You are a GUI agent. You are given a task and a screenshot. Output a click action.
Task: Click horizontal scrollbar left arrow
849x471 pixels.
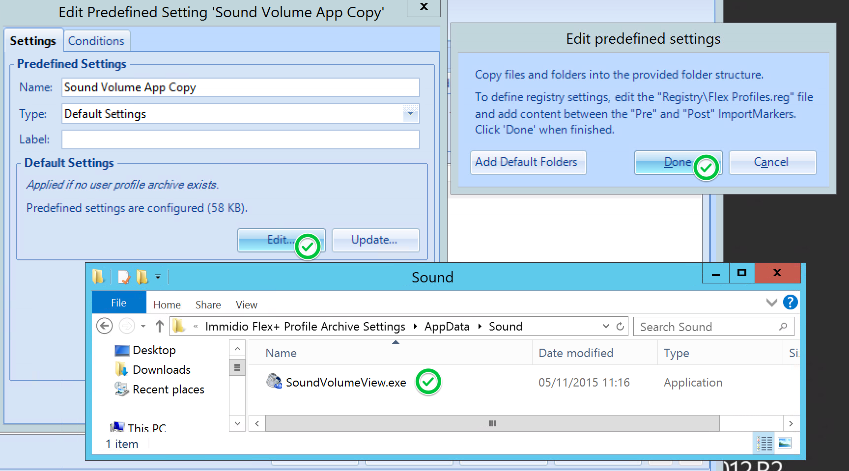click(257, 423)
